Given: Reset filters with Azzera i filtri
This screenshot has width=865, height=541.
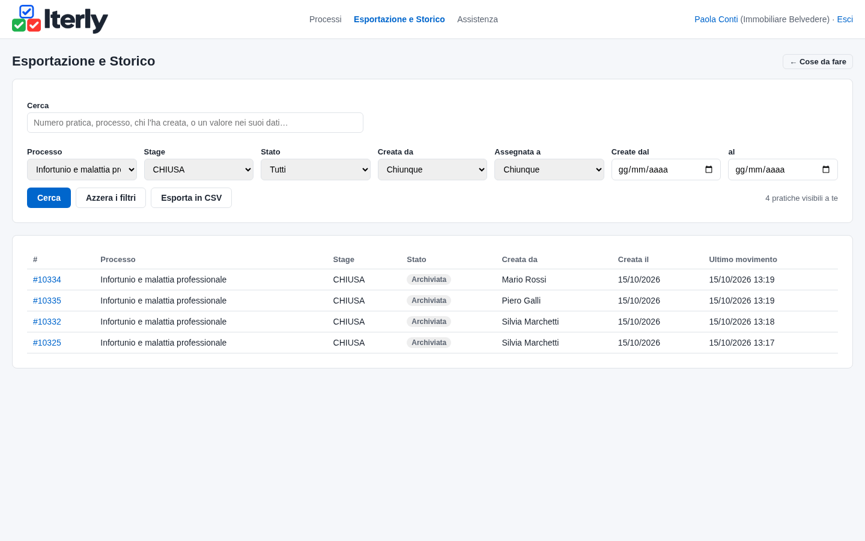Looking at the screenshot, I should pyautogui.click(x=111, y=198).
